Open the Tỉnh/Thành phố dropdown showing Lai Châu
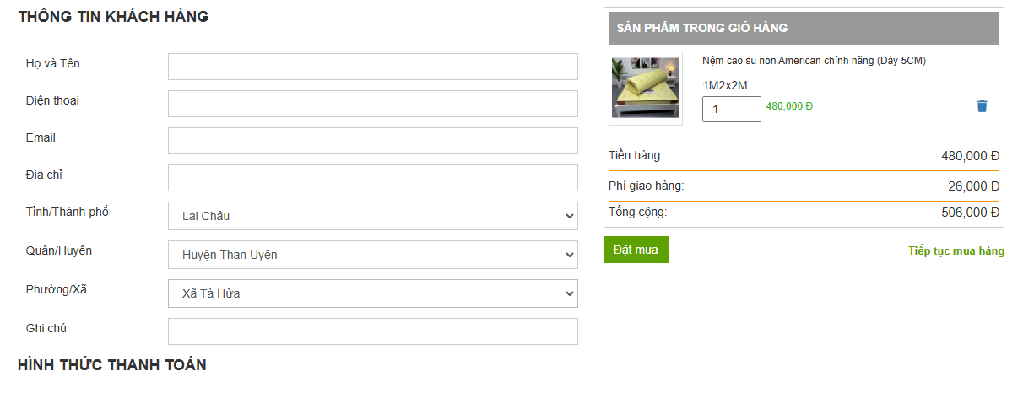The width and height of the screenshot is (1034, 393). 372,216
